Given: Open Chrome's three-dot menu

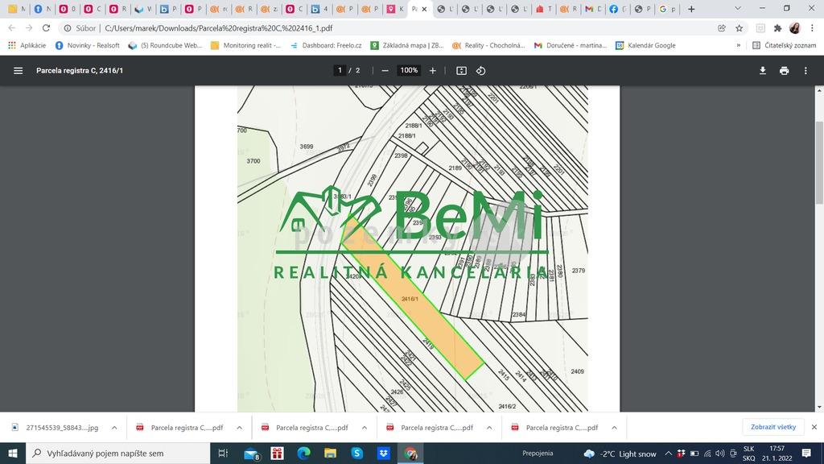Looking at the screenshot, I should [813, 28].
